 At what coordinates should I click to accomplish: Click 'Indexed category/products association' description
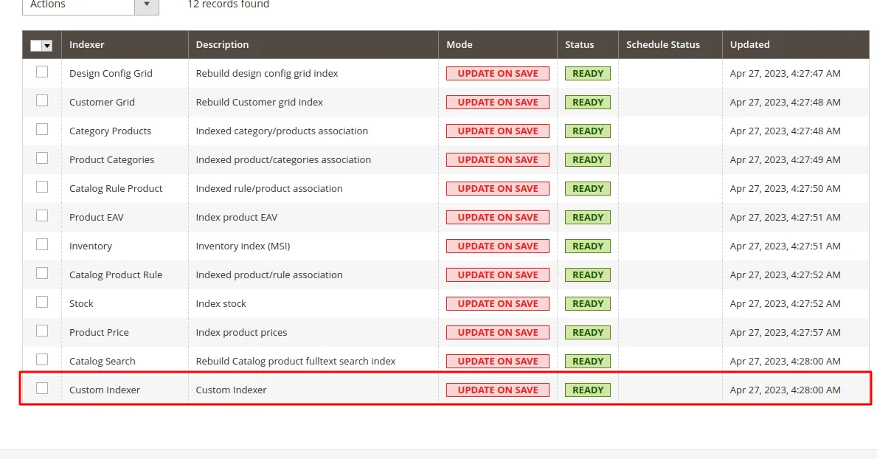[x=282, y=131]
